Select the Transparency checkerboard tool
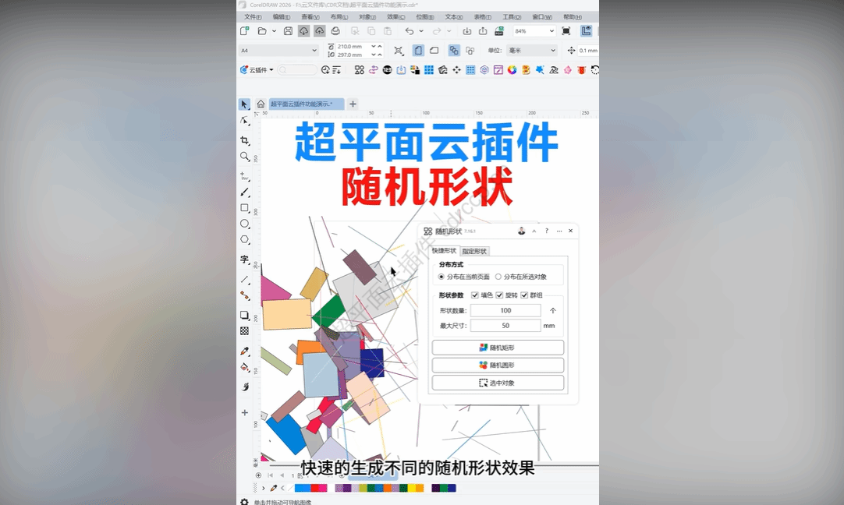Viewport: 844px width, 505px height. coord(244,331)
